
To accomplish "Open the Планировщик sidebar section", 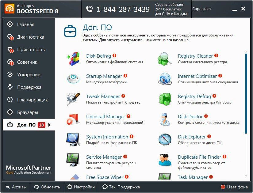I will click(x=29, y=100).
